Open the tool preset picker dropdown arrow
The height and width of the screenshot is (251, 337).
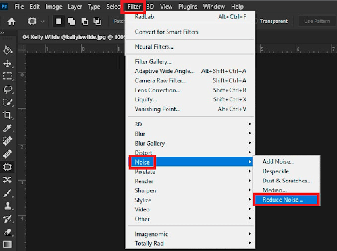pos(43,22)
